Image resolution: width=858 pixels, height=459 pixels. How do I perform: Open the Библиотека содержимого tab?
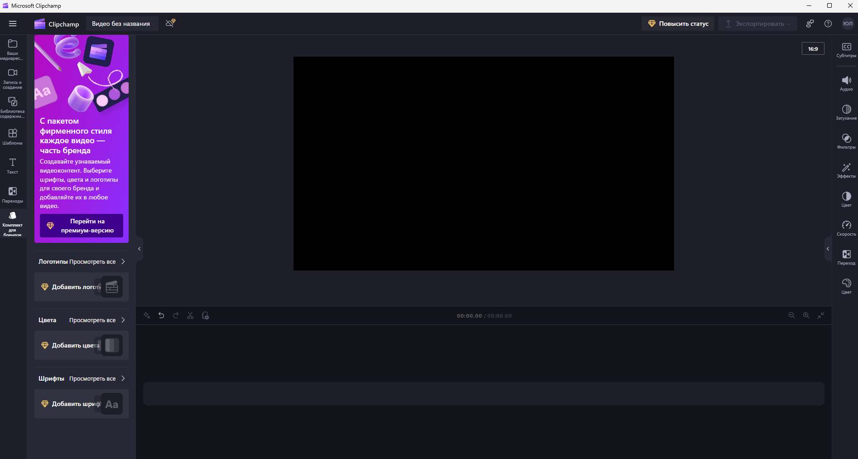tap(13, 107)
